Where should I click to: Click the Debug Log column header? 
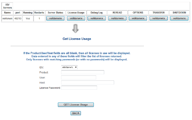point(96,13)
